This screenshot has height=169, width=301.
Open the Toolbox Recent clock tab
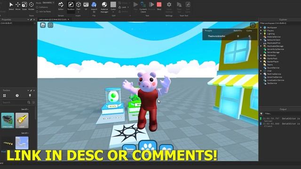(17, 95)
